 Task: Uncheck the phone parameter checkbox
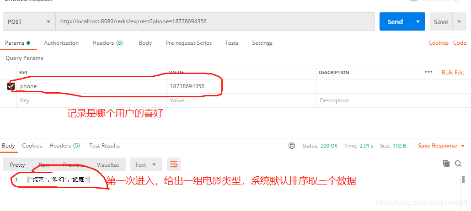(x=11, y=86)
